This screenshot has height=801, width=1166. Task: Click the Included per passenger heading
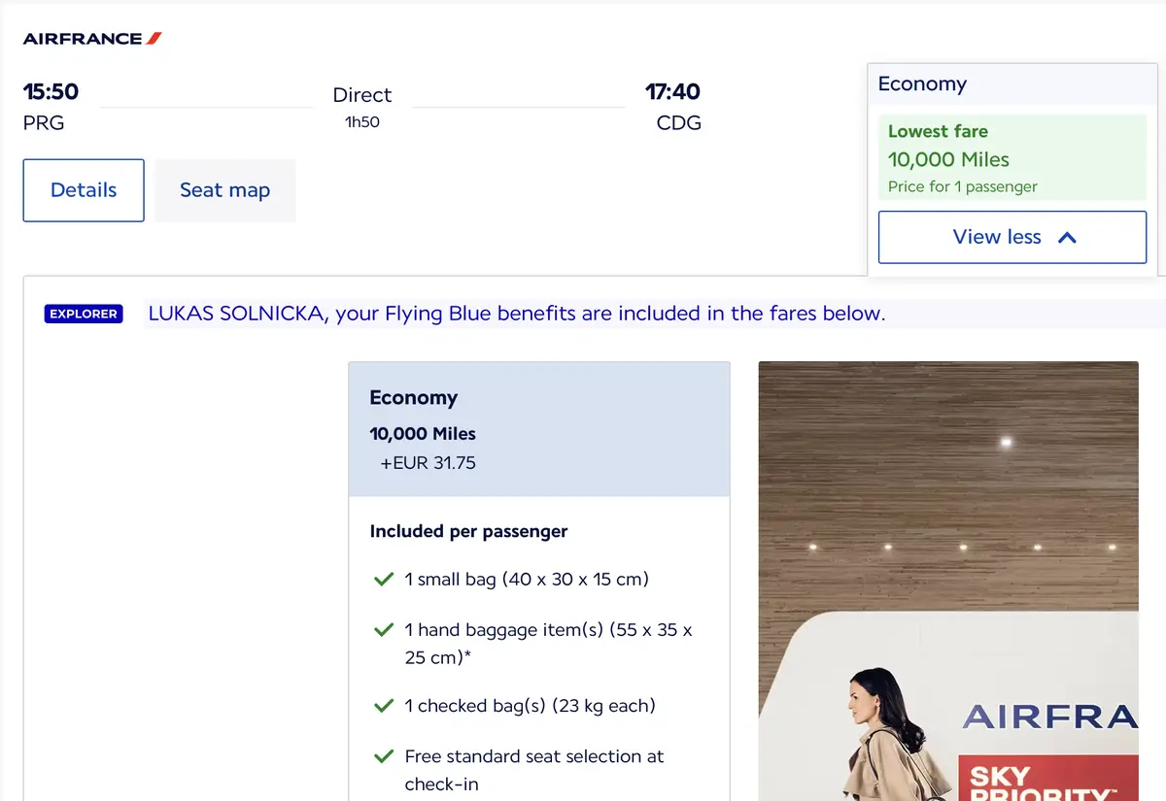(x=468, y=531)
